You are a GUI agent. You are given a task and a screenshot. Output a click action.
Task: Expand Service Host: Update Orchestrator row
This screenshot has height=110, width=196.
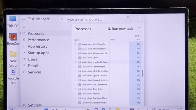coord(76,75)
